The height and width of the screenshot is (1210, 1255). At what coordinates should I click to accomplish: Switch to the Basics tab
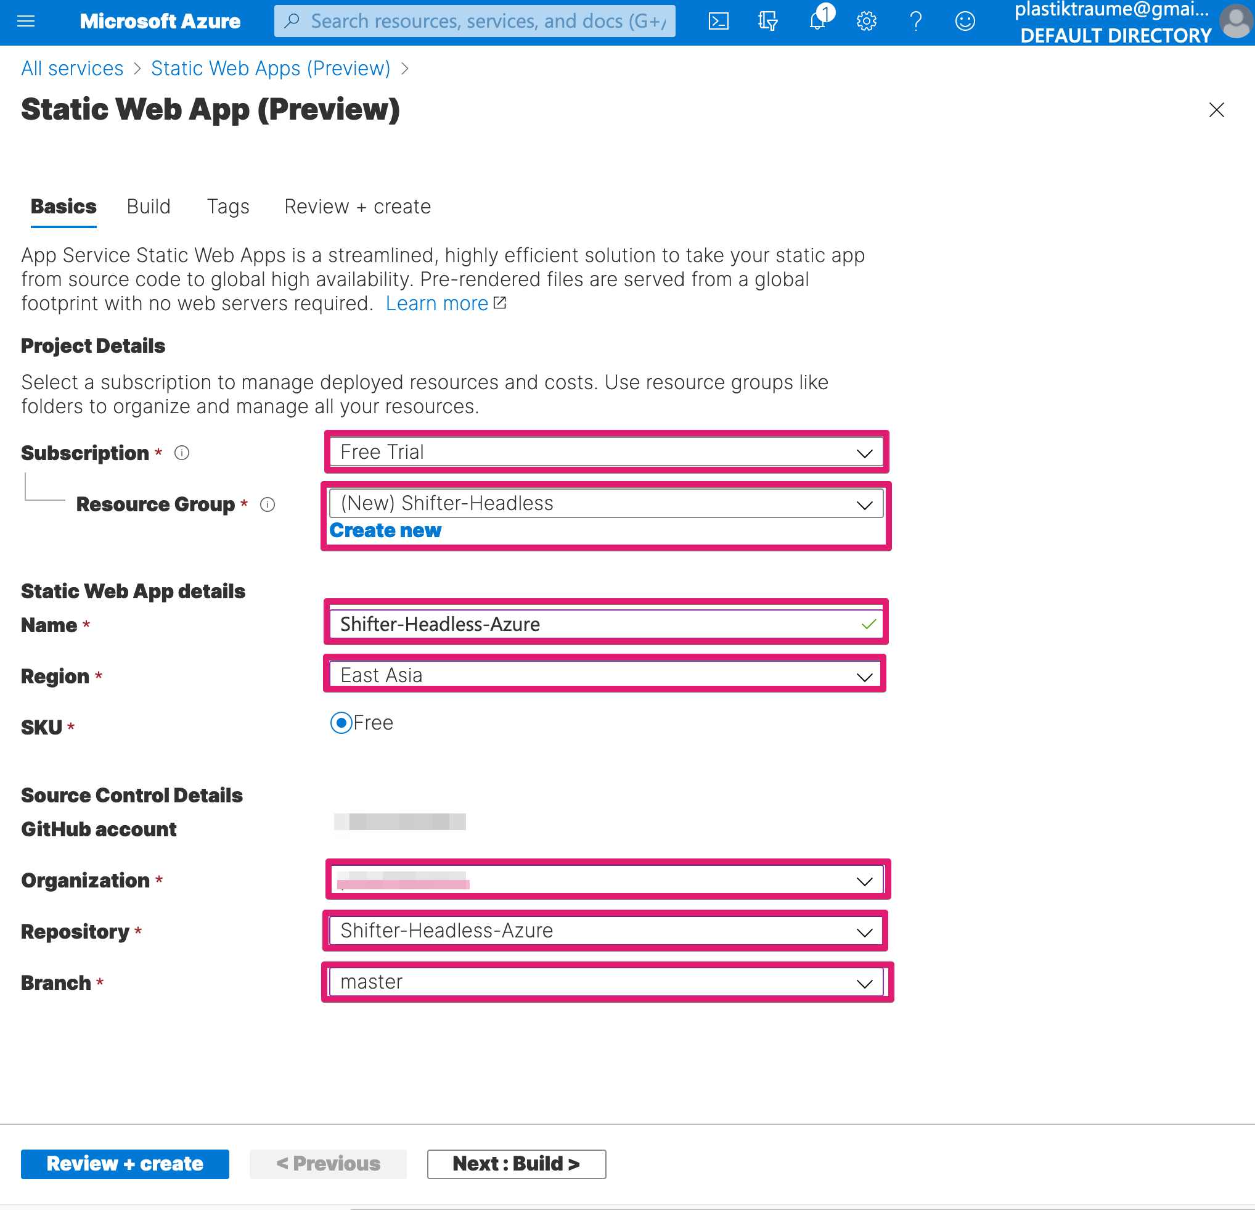(x=63, y=207)
